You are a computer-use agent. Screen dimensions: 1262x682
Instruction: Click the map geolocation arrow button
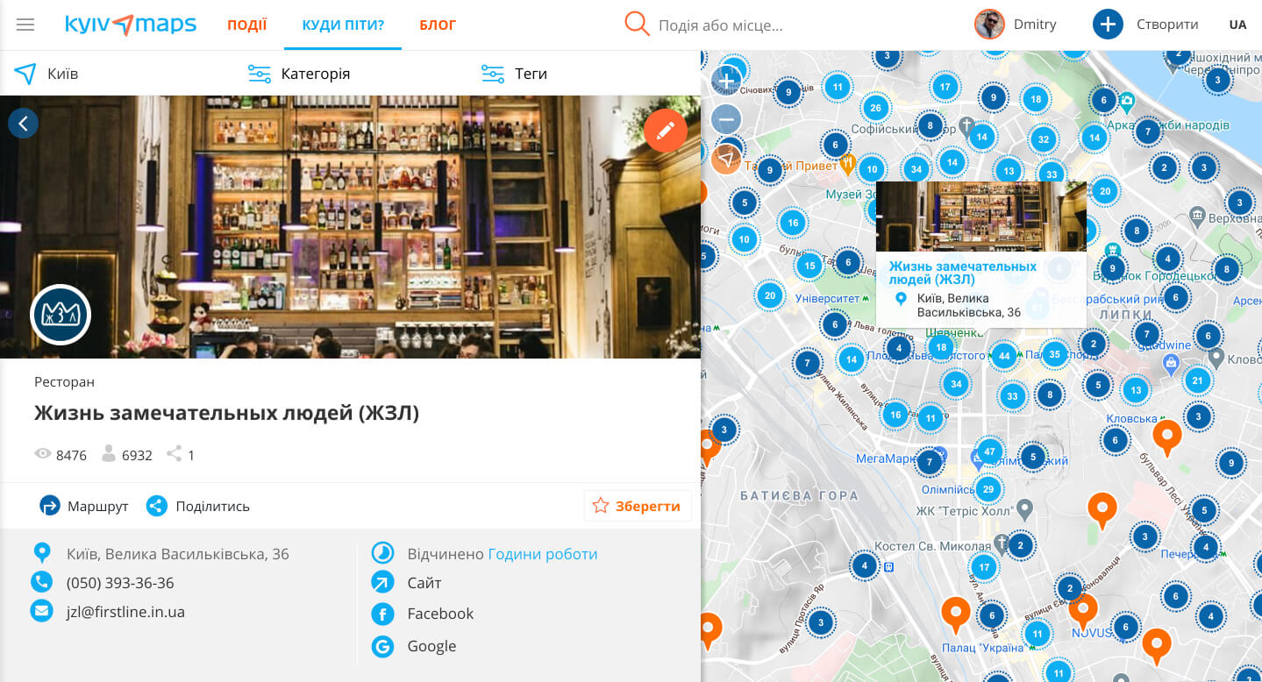click(x=726, y=159)
